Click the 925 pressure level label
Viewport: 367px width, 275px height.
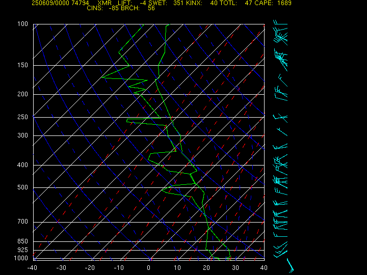(22, 250)
